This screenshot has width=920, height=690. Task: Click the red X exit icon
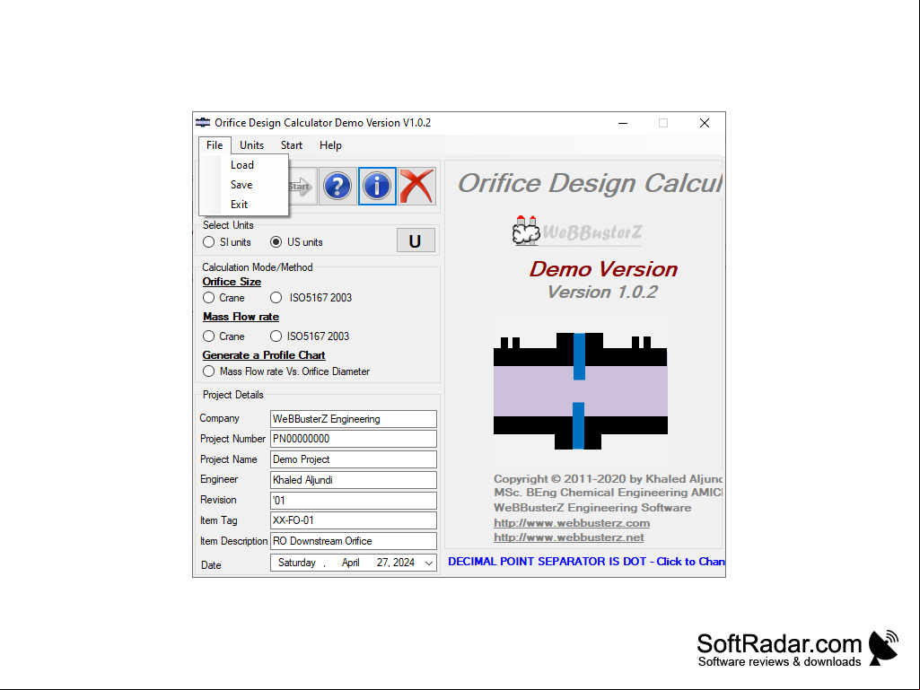click(x=416, y=186)
